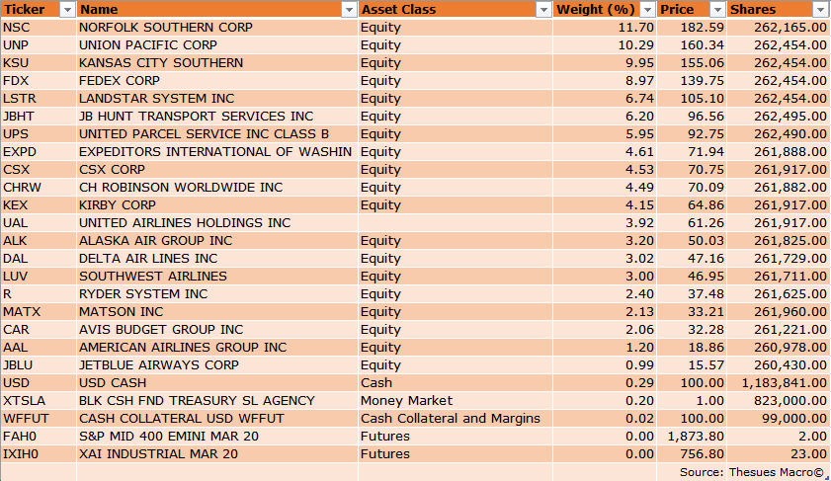Click the weight 11.70 cell
The width and height of the screenshot is (831, 481).
[x=605, y=28]
